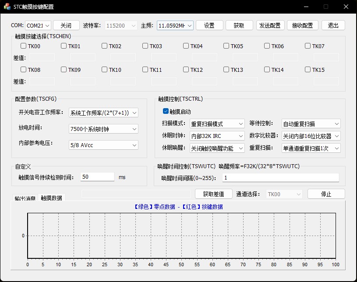Click the 关闭 port button

66,25
